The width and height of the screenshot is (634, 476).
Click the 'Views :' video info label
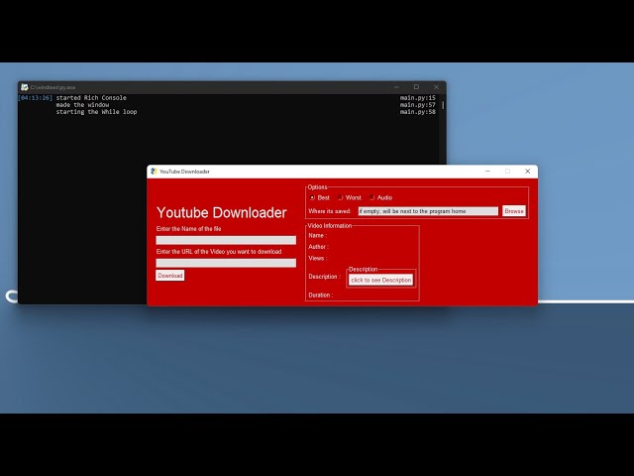coord(317,258)
